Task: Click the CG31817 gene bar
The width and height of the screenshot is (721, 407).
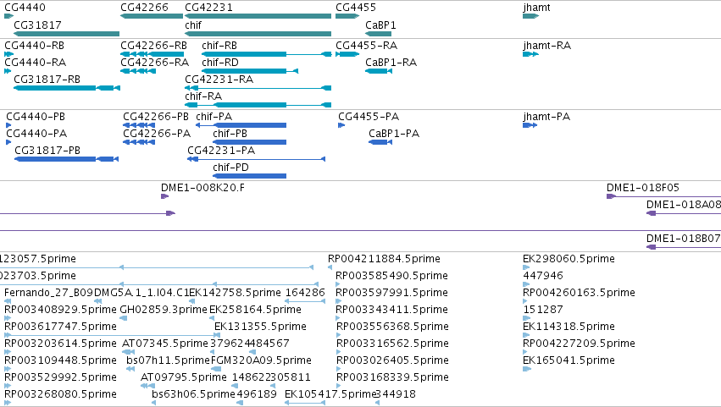Action: point(67,34)
